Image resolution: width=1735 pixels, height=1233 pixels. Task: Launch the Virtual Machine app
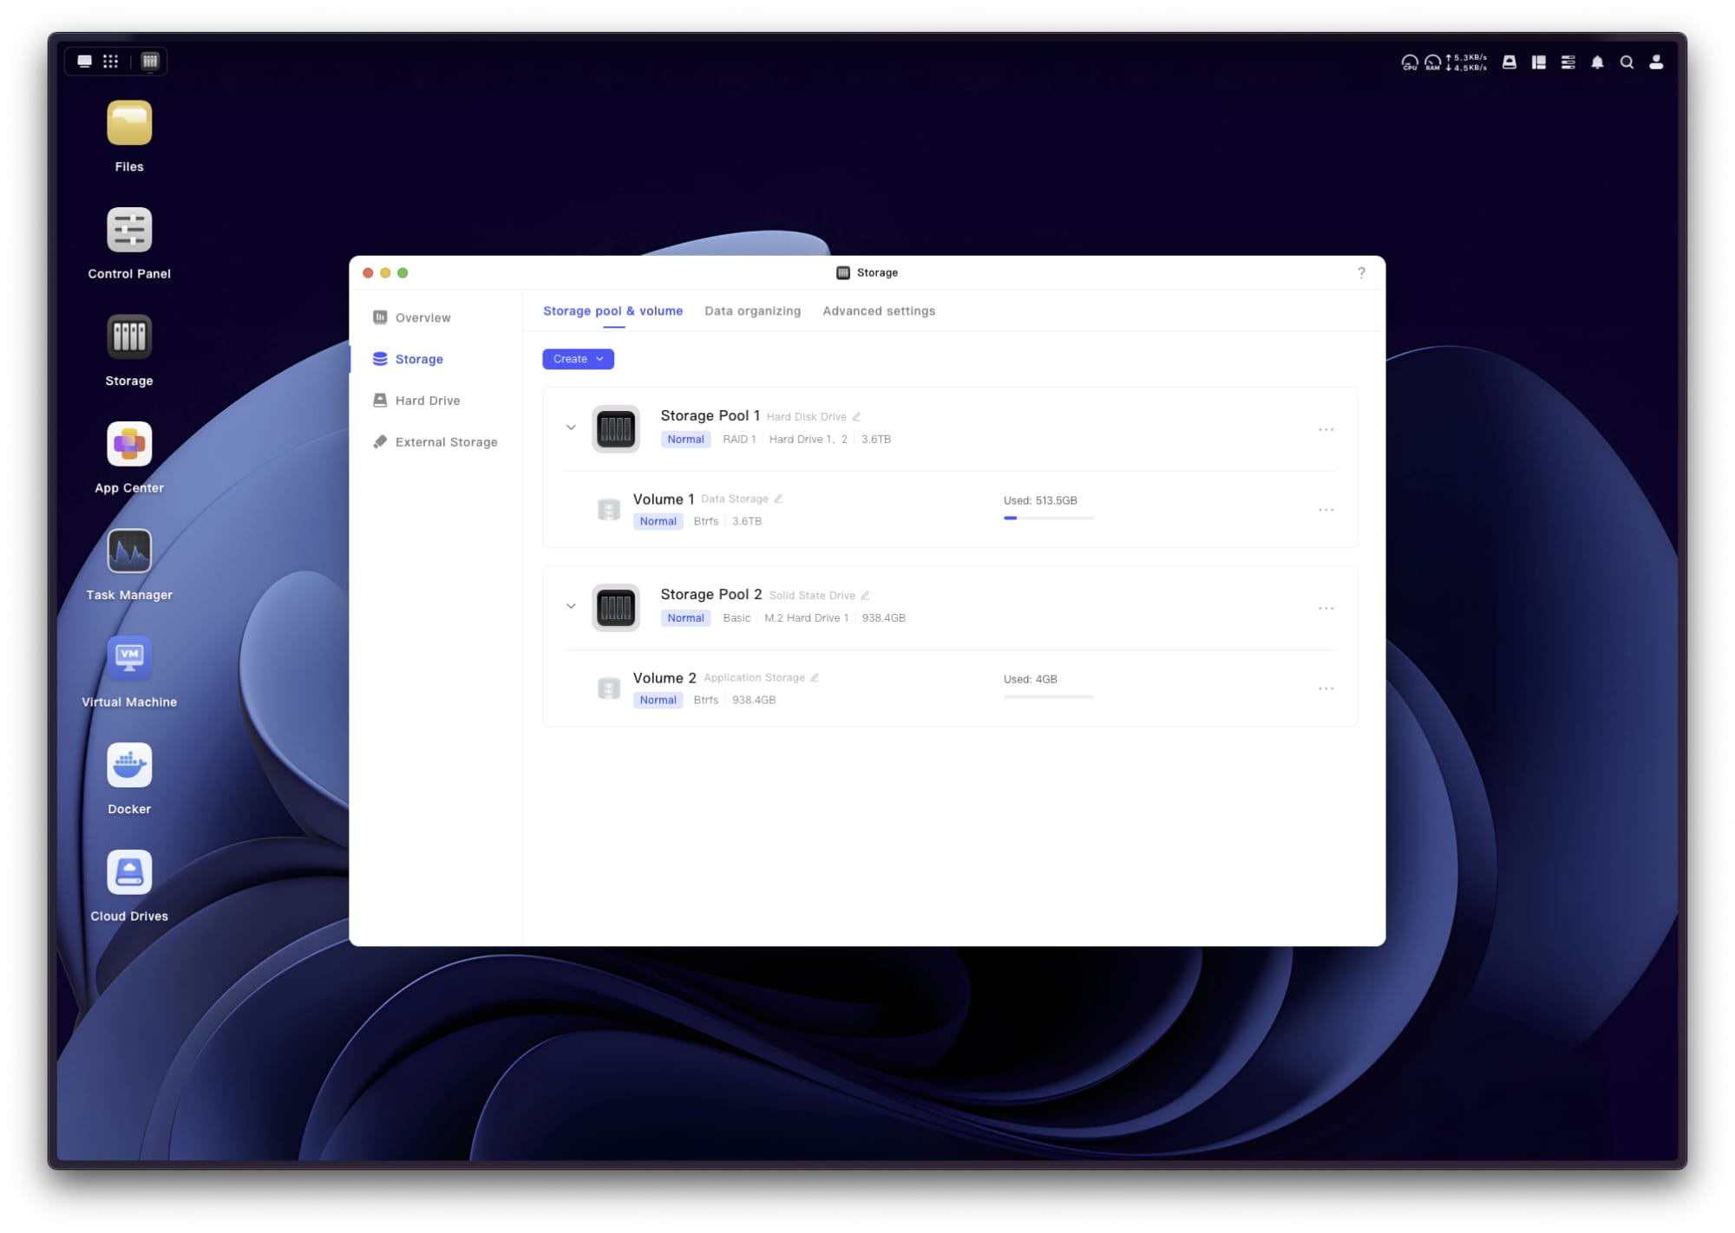tap(129, 658)
